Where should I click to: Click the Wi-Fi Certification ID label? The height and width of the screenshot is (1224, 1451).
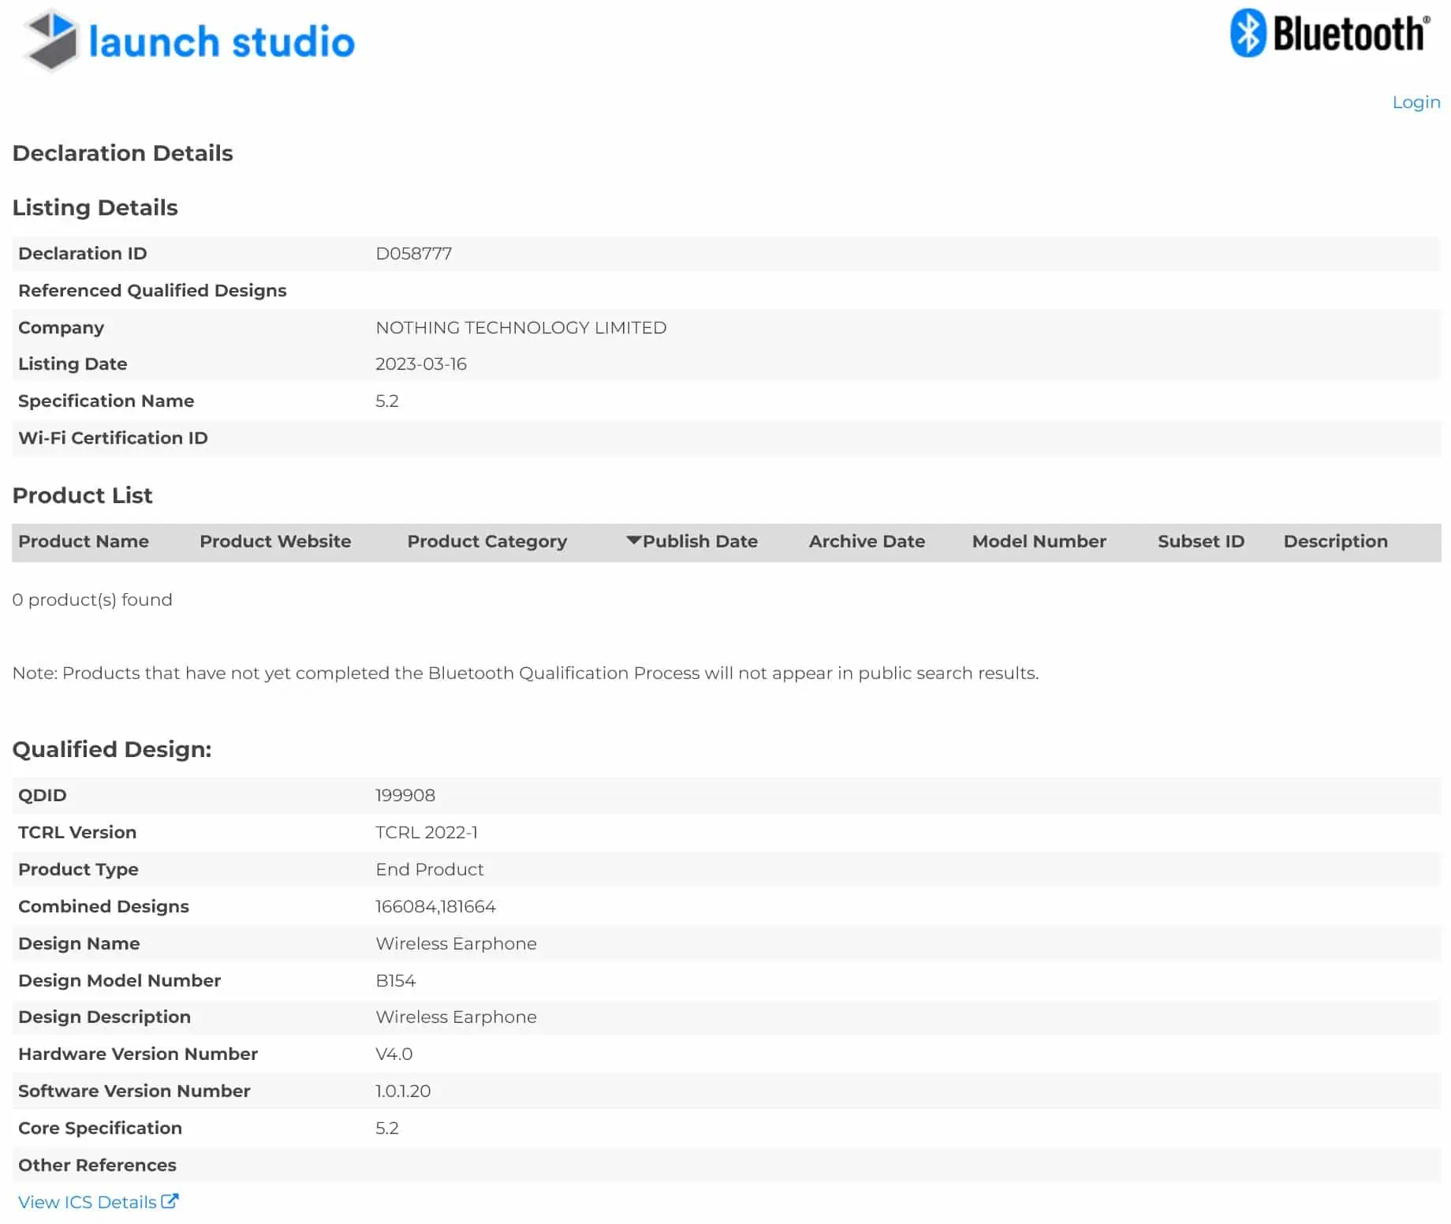pyautogui.click(x=113, y=438)
